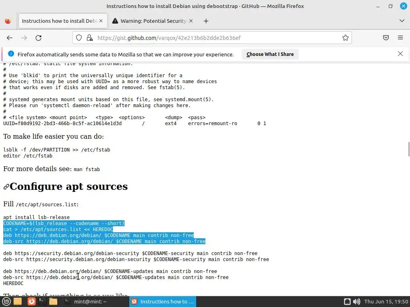Click the lone 'HEREDOC' terminator line
This screenshot has height=307, width=410.
coord(13,283)
